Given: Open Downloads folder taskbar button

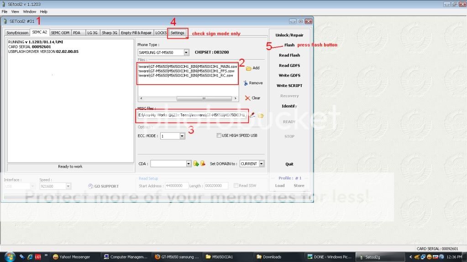Looking at the screenshot, I should (x=279, y=257).
